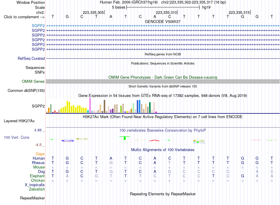The image size is (280, 205).
Task: Click the dash gap in Dog alignment row
Action: [242, 172]
